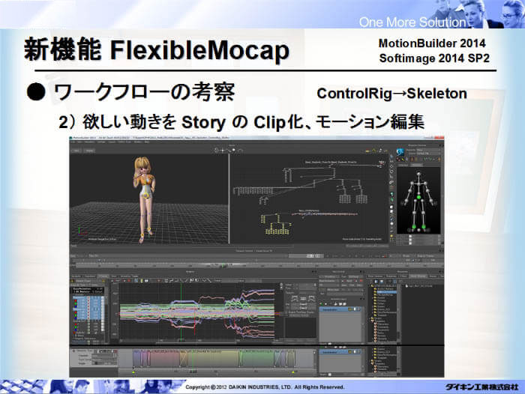525x394 pixels.
Task: Select the 3D character model in the viewer
Action: click(142, 190)
